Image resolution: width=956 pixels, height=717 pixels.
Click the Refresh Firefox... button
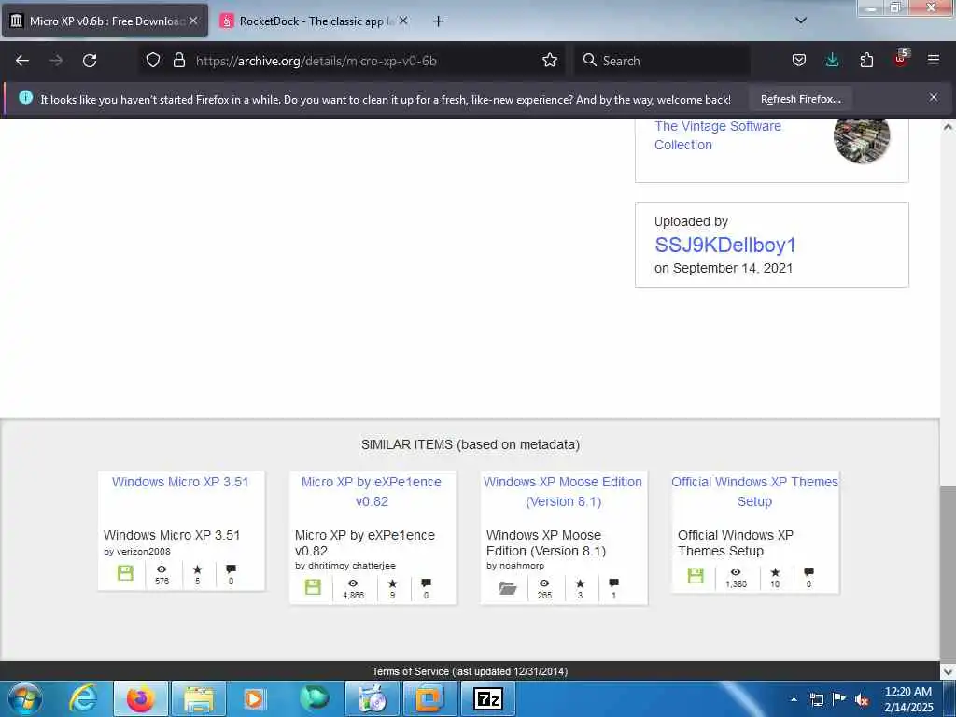click(x=800, y=99)
